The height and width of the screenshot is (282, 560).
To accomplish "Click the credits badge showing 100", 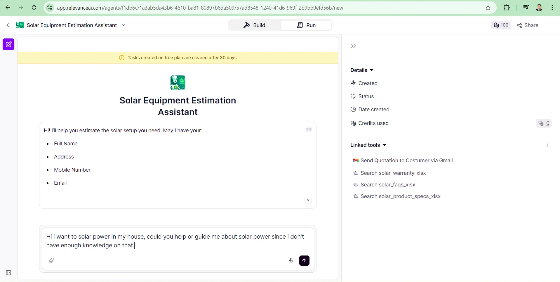I will coord(500,25).
